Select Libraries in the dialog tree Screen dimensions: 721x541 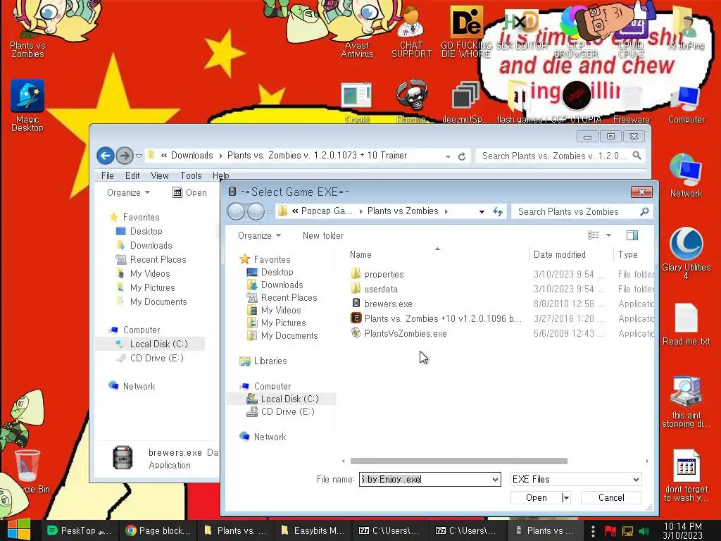[263, 361]
